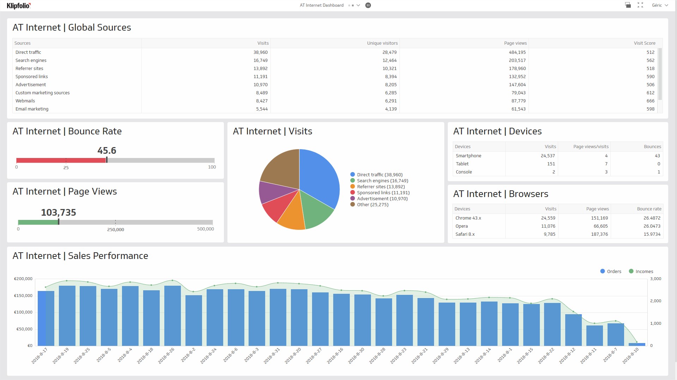This screenshot has width=677, height=380.
Task: Sort by the Visit Score column header
Action: click(x=593, y=43)
